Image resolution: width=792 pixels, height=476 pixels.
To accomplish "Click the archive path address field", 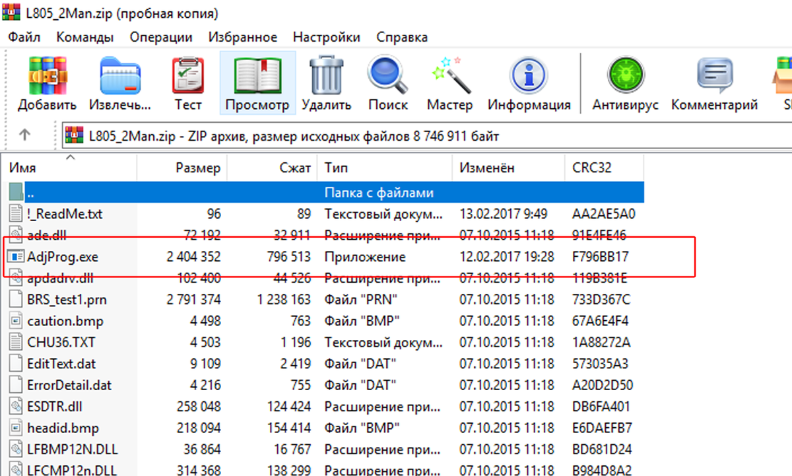I will pyautogui.click(x=426, y=137).
